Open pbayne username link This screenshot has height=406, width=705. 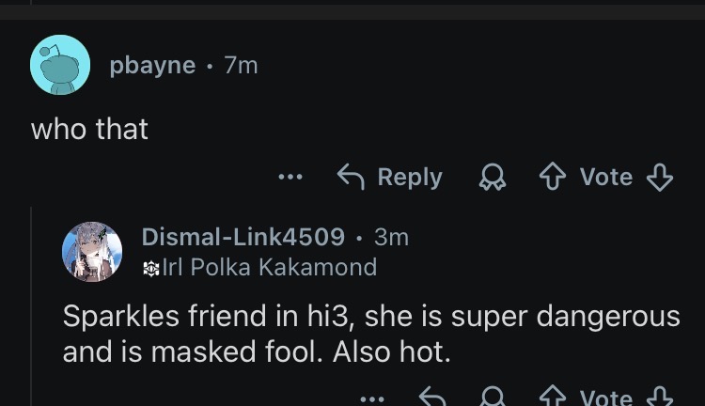point(152,65)
